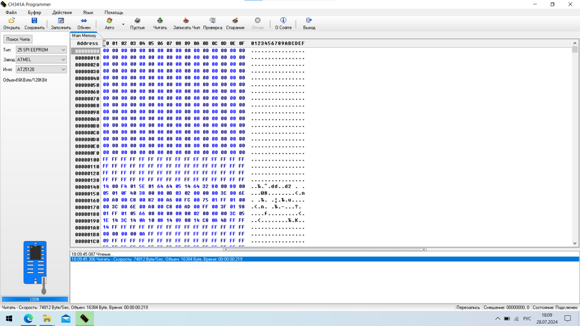Click the Выход (Exit) icon
Viewport: 580px width, 326px height.
[309, 24]
